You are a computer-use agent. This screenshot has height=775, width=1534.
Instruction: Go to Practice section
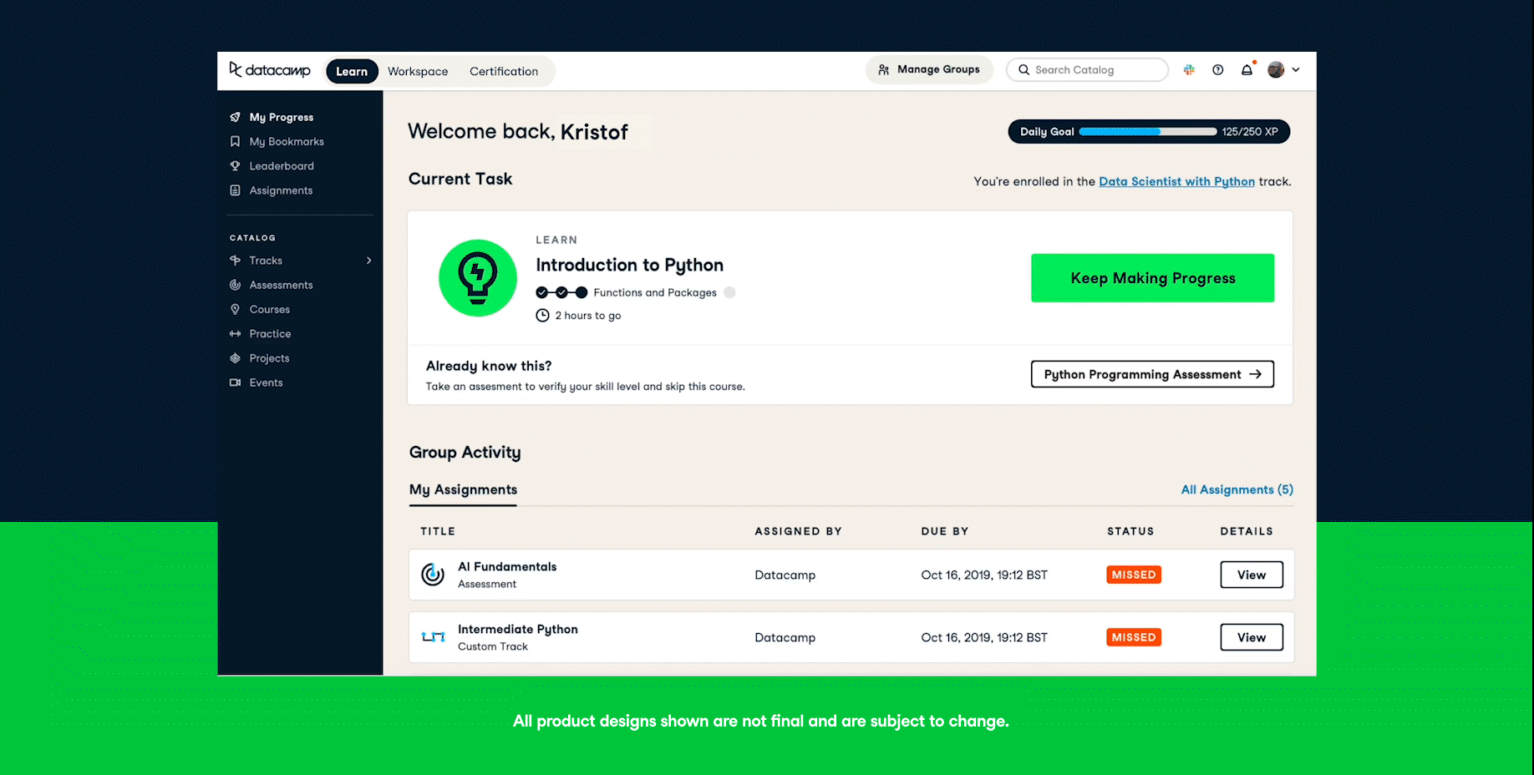coord(270,334)
